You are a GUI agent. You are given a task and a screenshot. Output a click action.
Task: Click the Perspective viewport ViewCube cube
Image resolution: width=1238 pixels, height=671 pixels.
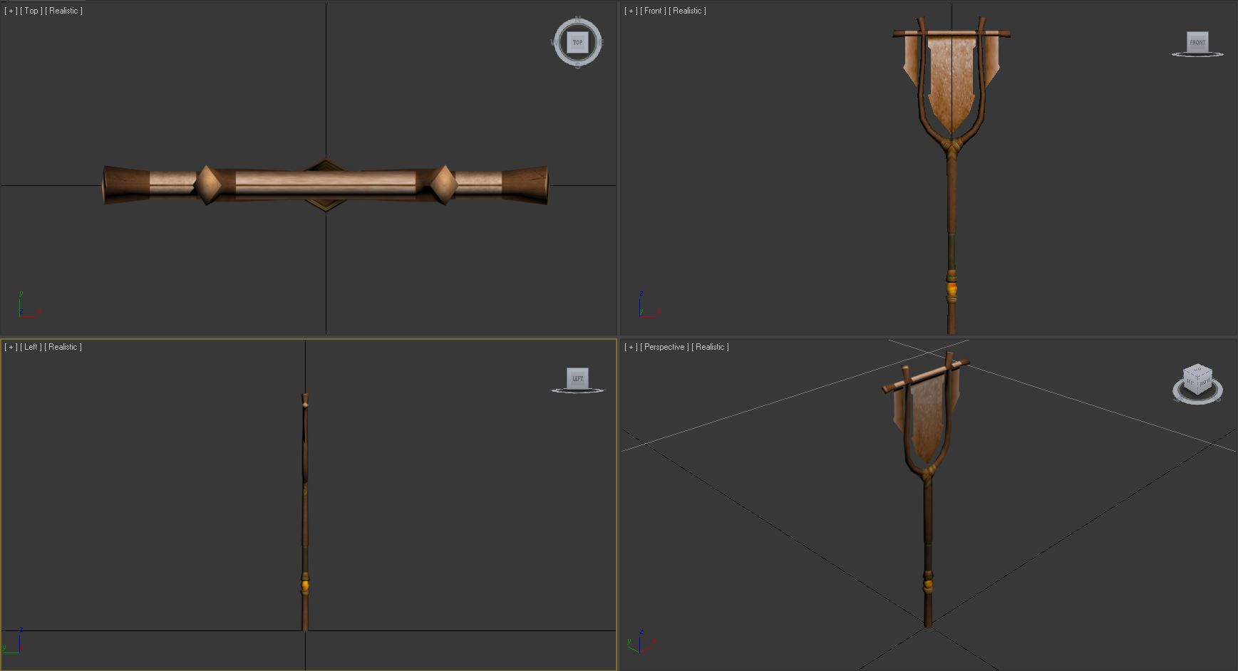(x=1197, y=380)
